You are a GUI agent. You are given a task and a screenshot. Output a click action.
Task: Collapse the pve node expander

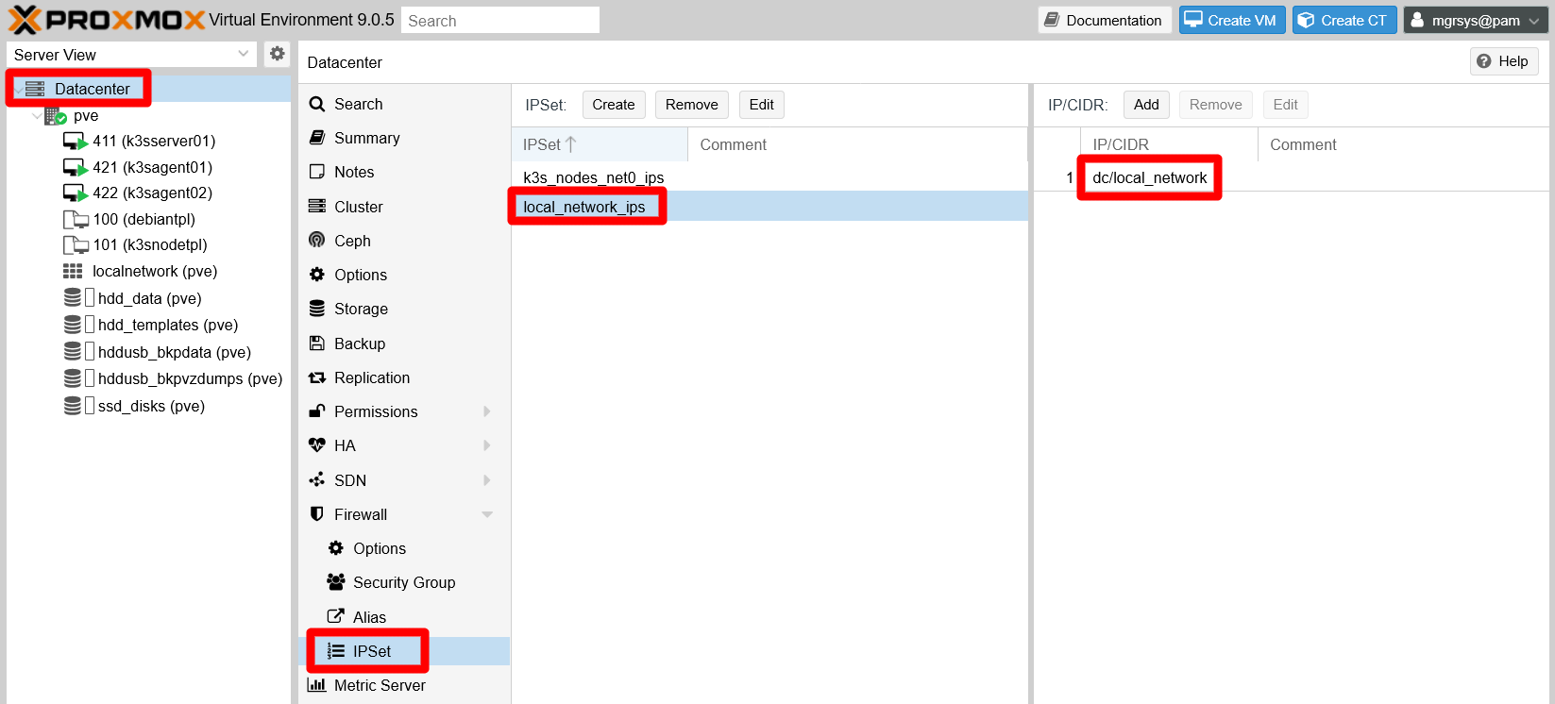37,116
